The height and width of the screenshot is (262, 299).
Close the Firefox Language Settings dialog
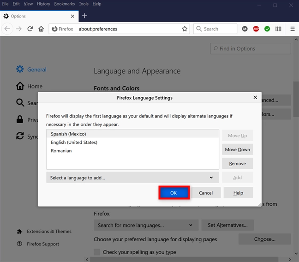[x=255, y=97]
